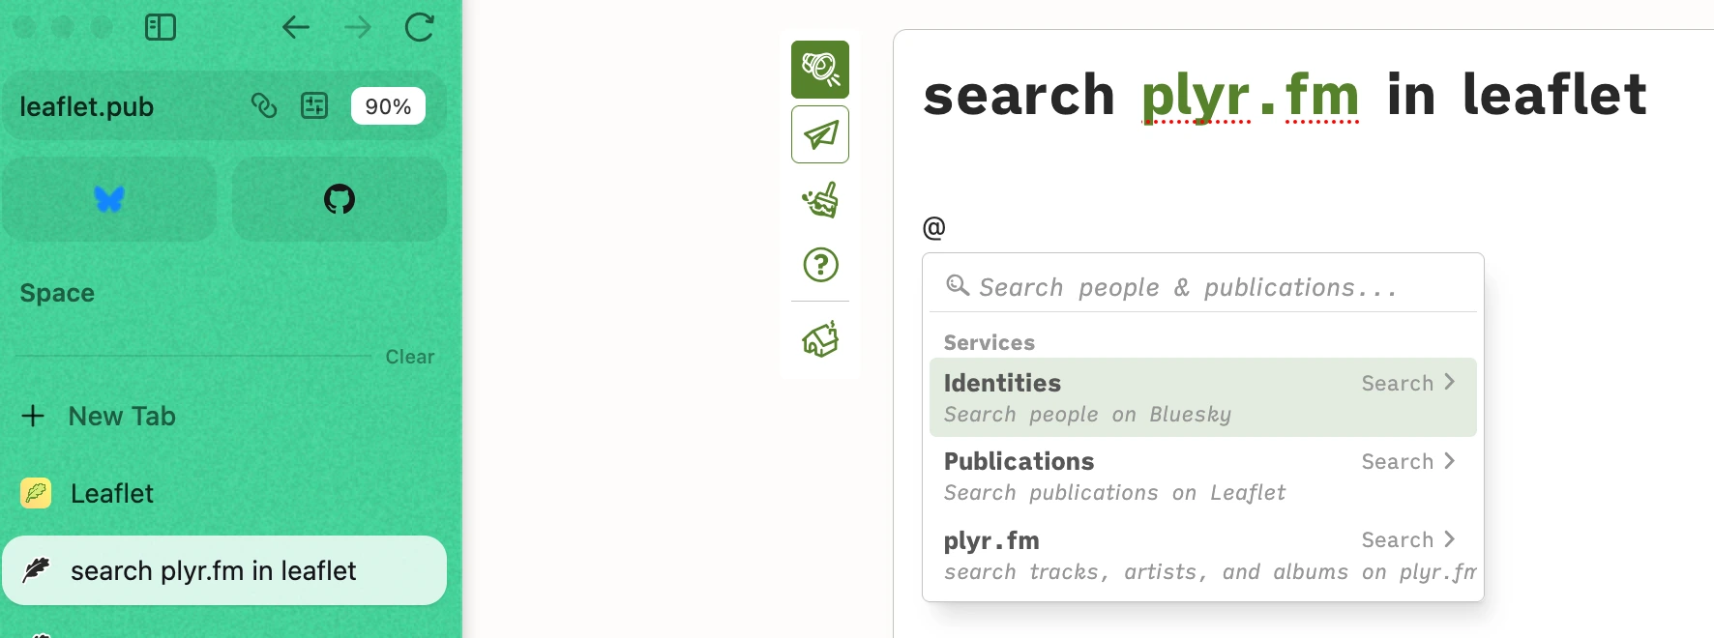Screen dimensions: 1714x638
Task: Click the New Tab button
Action: pyautogui.click(x=122, y=416)
